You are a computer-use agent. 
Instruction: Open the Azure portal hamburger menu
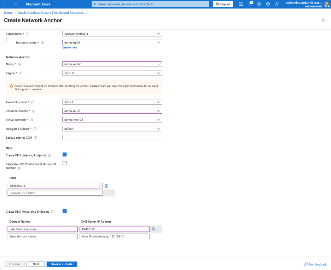point(16,4)
